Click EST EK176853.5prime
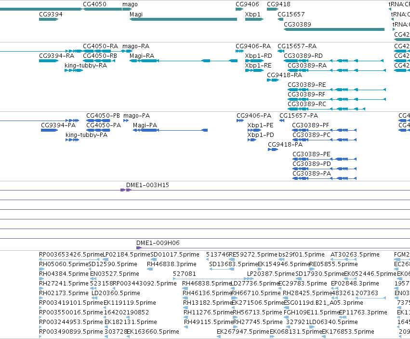The width and height of the screenshot is (410, 339). coord(348,332)
